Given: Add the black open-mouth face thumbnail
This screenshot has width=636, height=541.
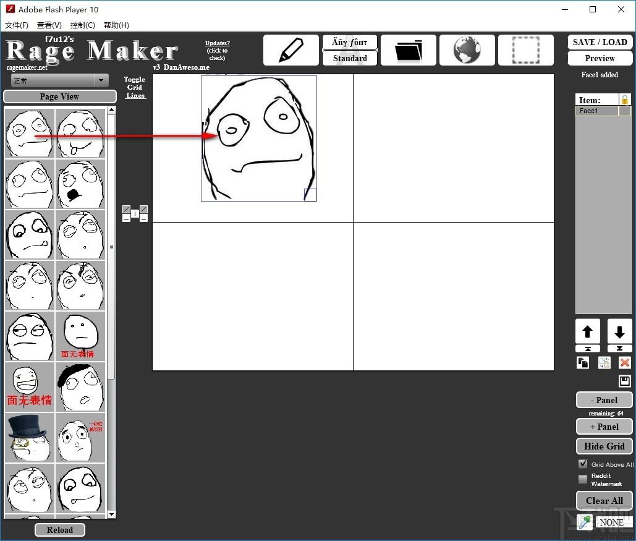Looking at the screenshot, I should (x=80, y=184).
